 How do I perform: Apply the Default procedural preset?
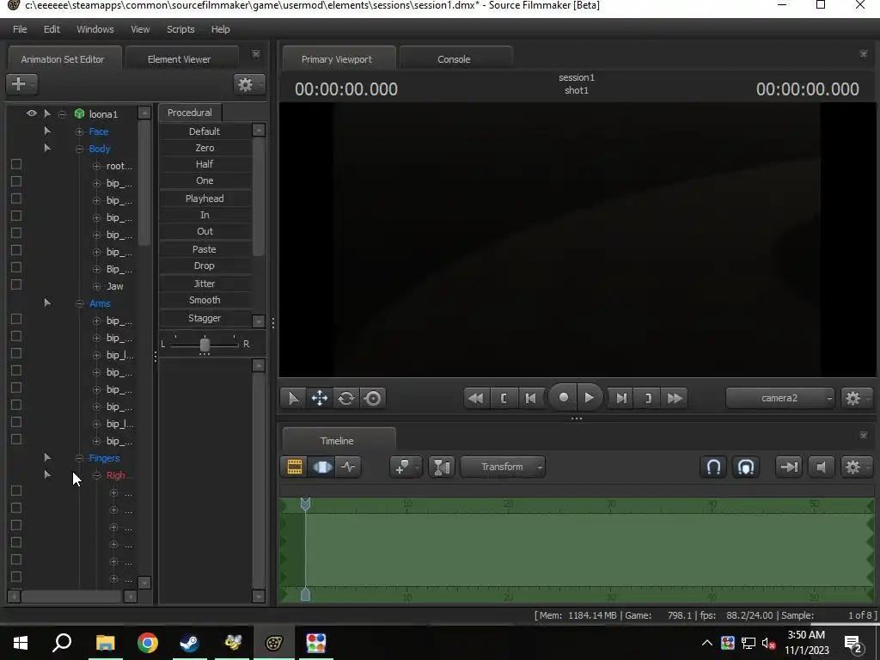click(x=205, y=131)
